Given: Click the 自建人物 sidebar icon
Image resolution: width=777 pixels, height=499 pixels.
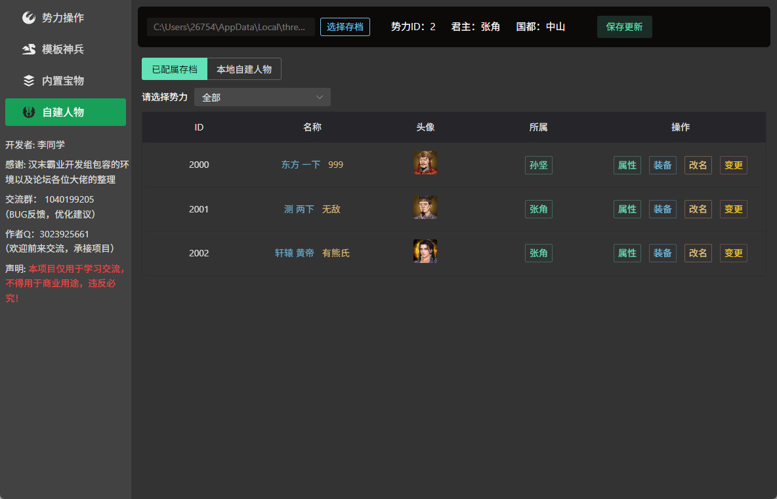Looking at the screenshot, I should coord(29,112).
